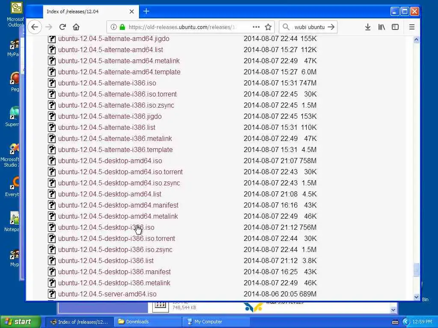The height and width of the screenshot is (328, 438).
Task: Click the 12:59 PM taskbar clock
Action: (422, 322)
